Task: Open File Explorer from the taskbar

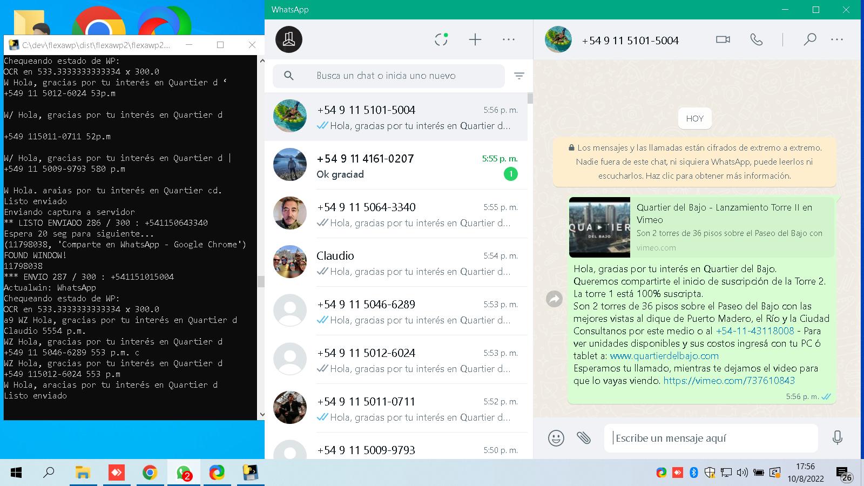Action: (x=82, y=473)
